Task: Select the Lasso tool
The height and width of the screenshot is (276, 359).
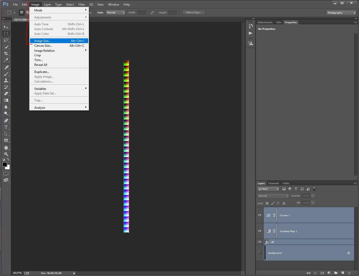Action: click(6, 40)
